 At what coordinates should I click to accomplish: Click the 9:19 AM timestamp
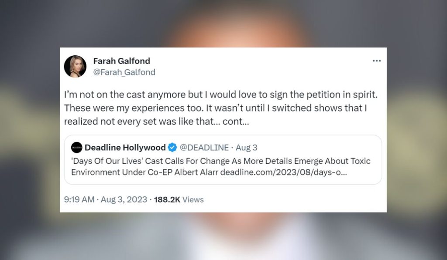coord(79,199)
